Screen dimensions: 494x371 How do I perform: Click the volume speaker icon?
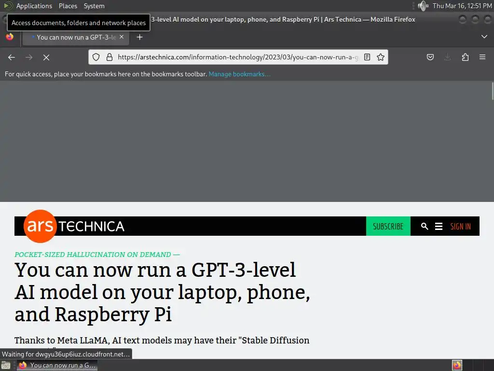[x=423, y=6]
